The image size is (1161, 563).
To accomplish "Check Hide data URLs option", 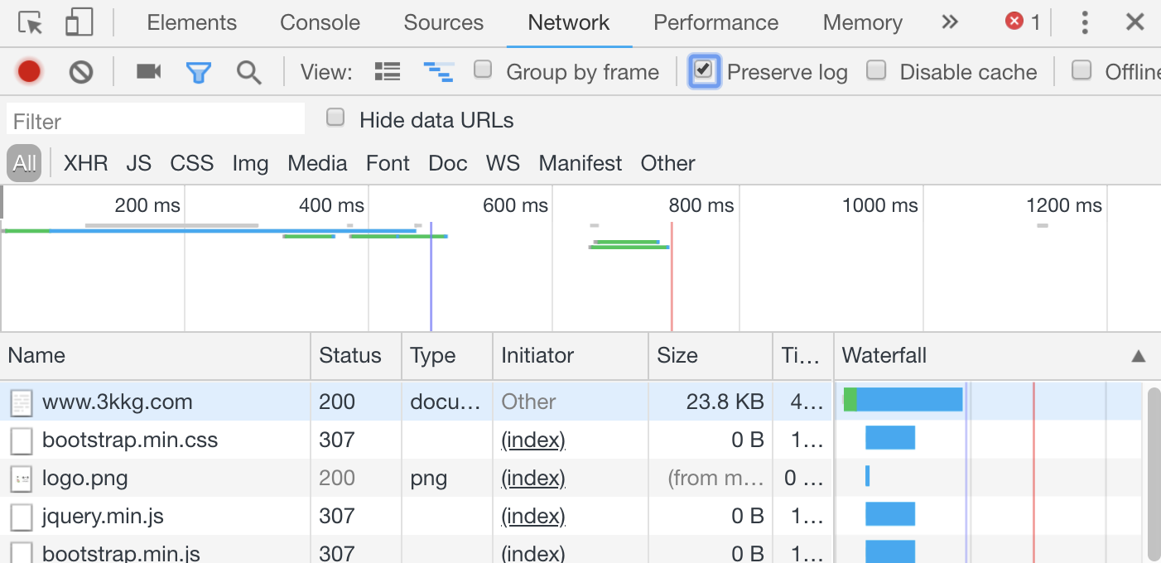I will click(335, 118).
